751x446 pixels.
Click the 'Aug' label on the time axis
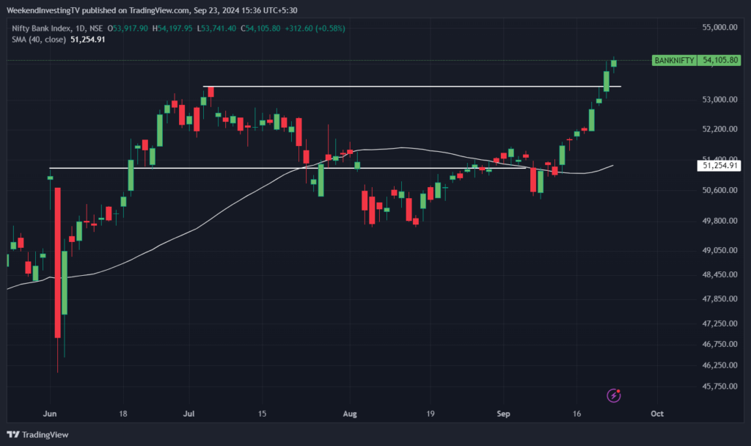pos(350,414)
